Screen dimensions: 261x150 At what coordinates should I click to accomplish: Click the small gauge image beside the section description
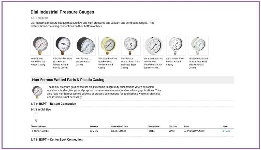coord(37,92)
